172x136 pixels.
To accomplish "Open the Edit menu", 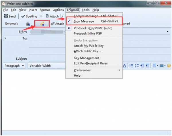I will click(13, 10).
